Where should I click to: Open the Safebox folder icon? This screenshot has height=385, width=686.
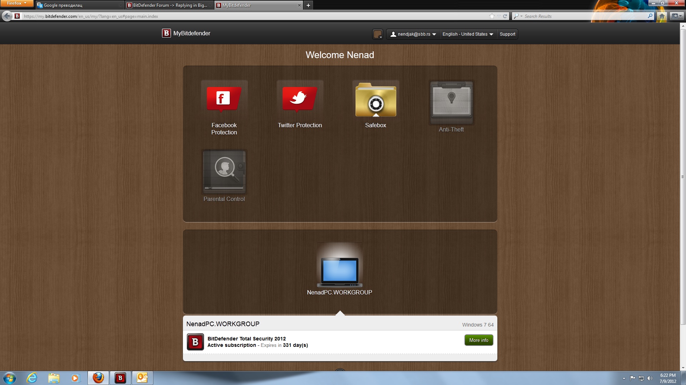click(376, 99)
